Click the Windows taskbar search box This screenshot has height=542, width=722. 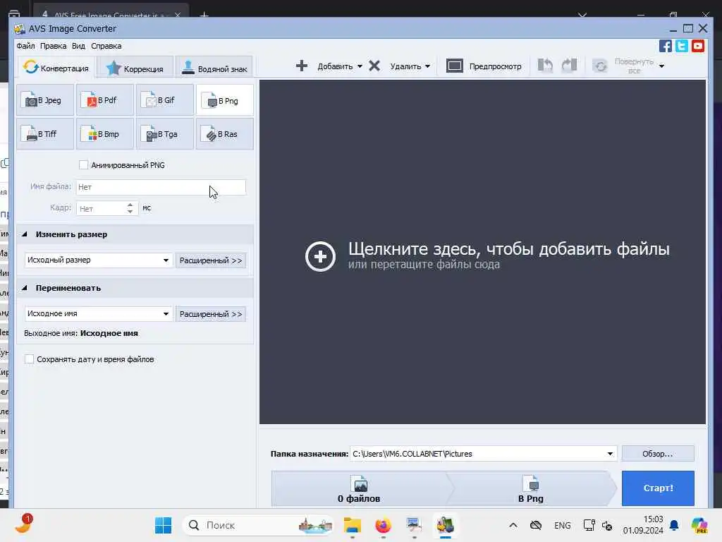[258, 525]
